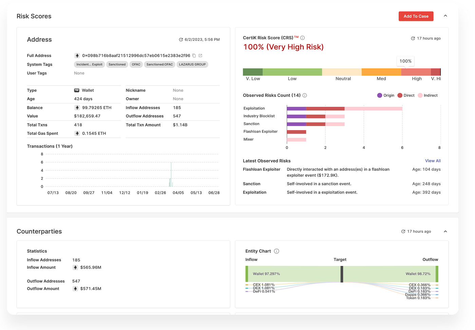
Task: Select the OFAC system tag
Action: tap(136, 64)
